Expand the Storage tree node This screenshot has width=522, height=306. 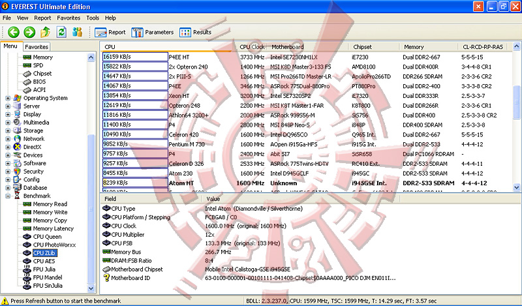[x=8, y=130]
